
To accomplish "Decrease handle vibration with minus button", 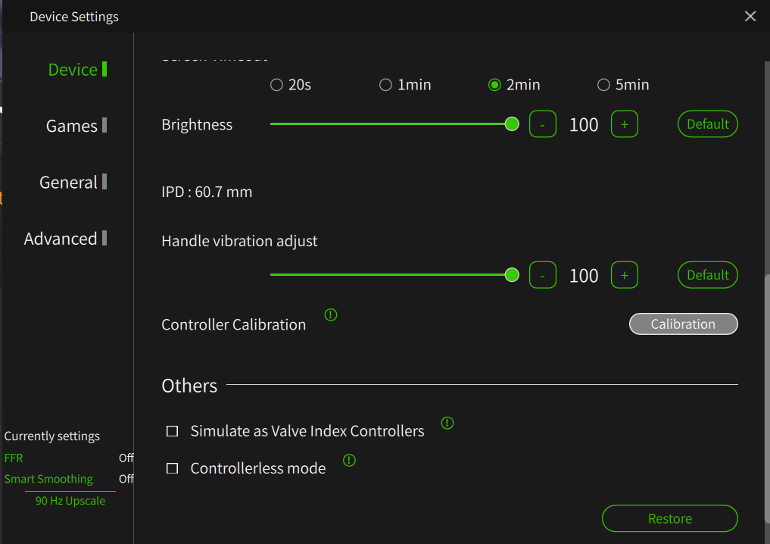I will point(543,275).
